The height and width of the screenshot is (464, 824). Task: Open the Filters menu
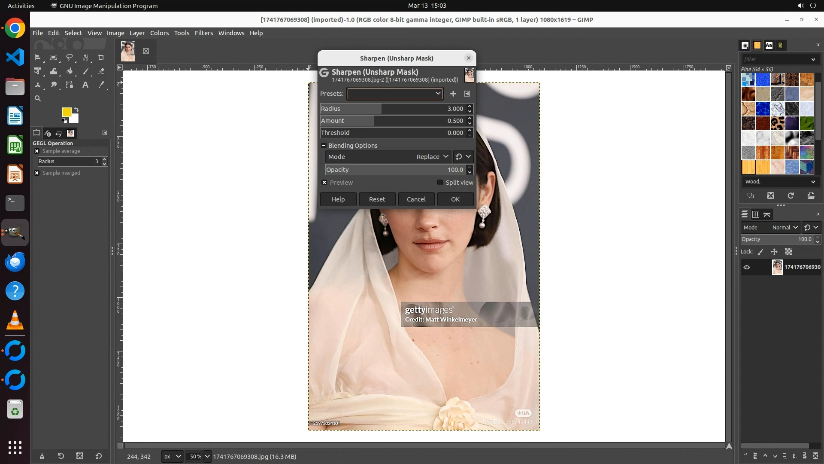coord(203,33)
